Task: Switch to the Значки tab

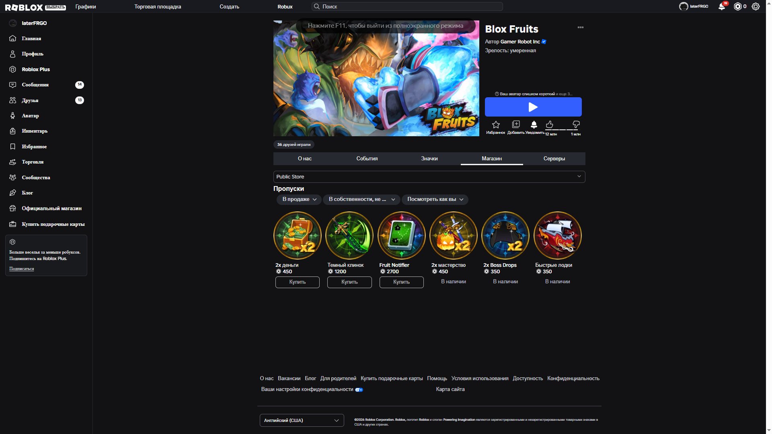Action: point(429,159)
